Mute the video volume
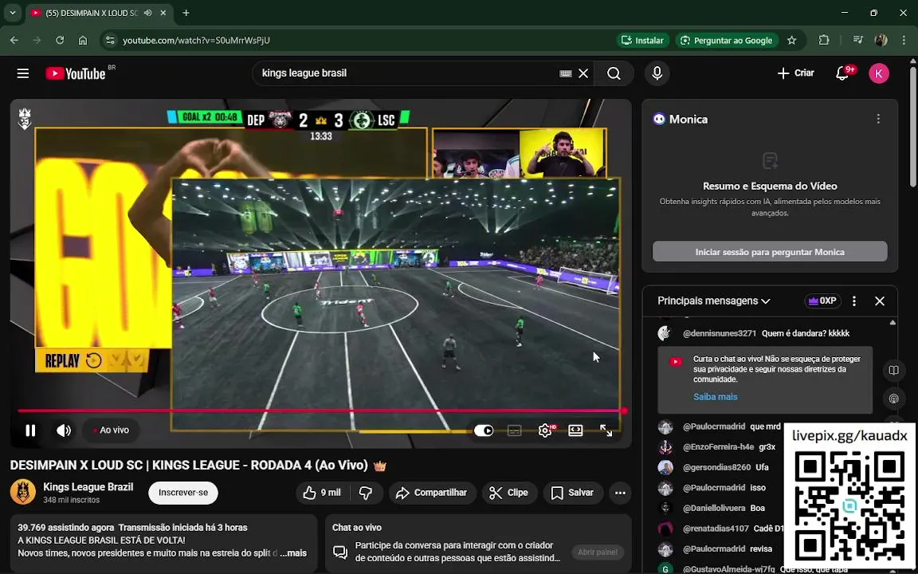This screenshot has width=918, height=574. pyautogui.click(x=63, y=431)
